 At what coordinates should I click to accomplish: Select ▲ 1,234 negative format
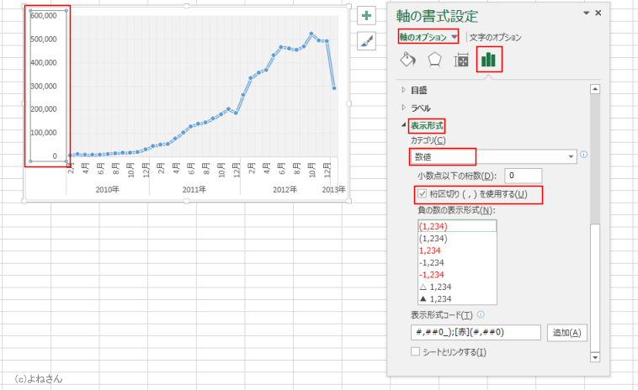(457, 299)
